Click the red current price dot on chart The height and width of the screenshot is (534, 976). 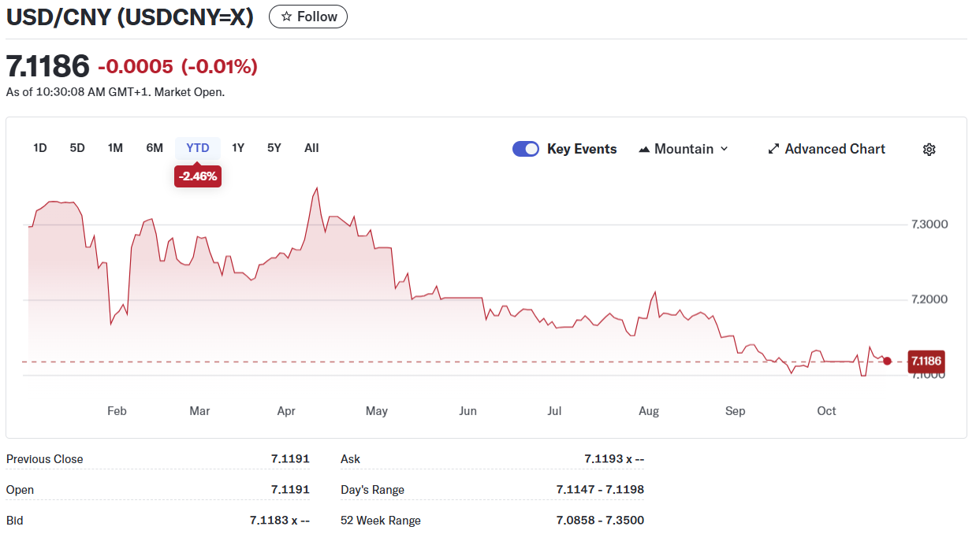point(887,361)
